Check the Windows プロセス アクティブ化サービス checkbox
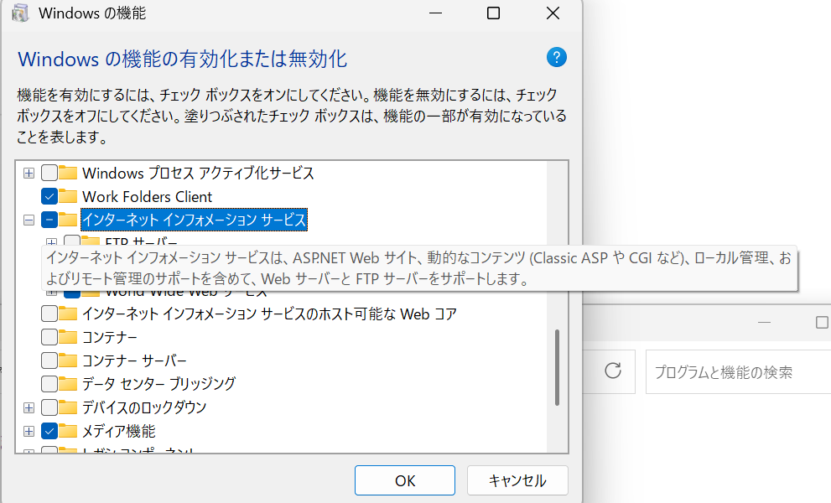This screenshot has width=831, height=503. coord(49,173)
